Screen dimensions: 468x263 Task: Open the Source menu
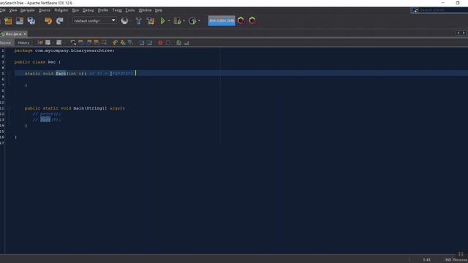45,10
